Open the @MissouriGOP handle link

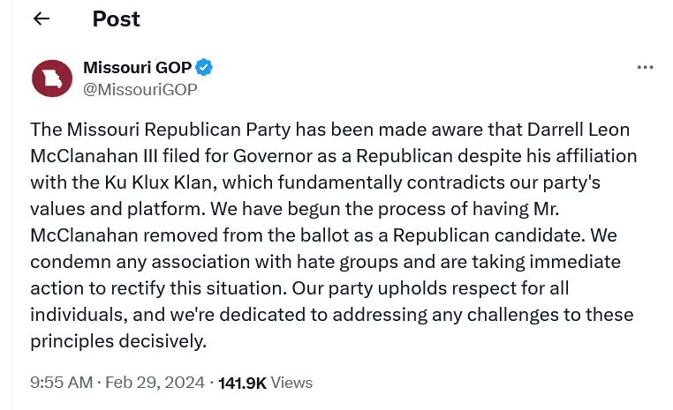(x=140, y=89)
